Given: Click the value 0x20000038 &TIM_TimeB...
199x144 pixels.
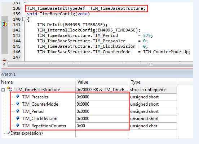Looking at the screenshot, I should [x=102, y=90].
